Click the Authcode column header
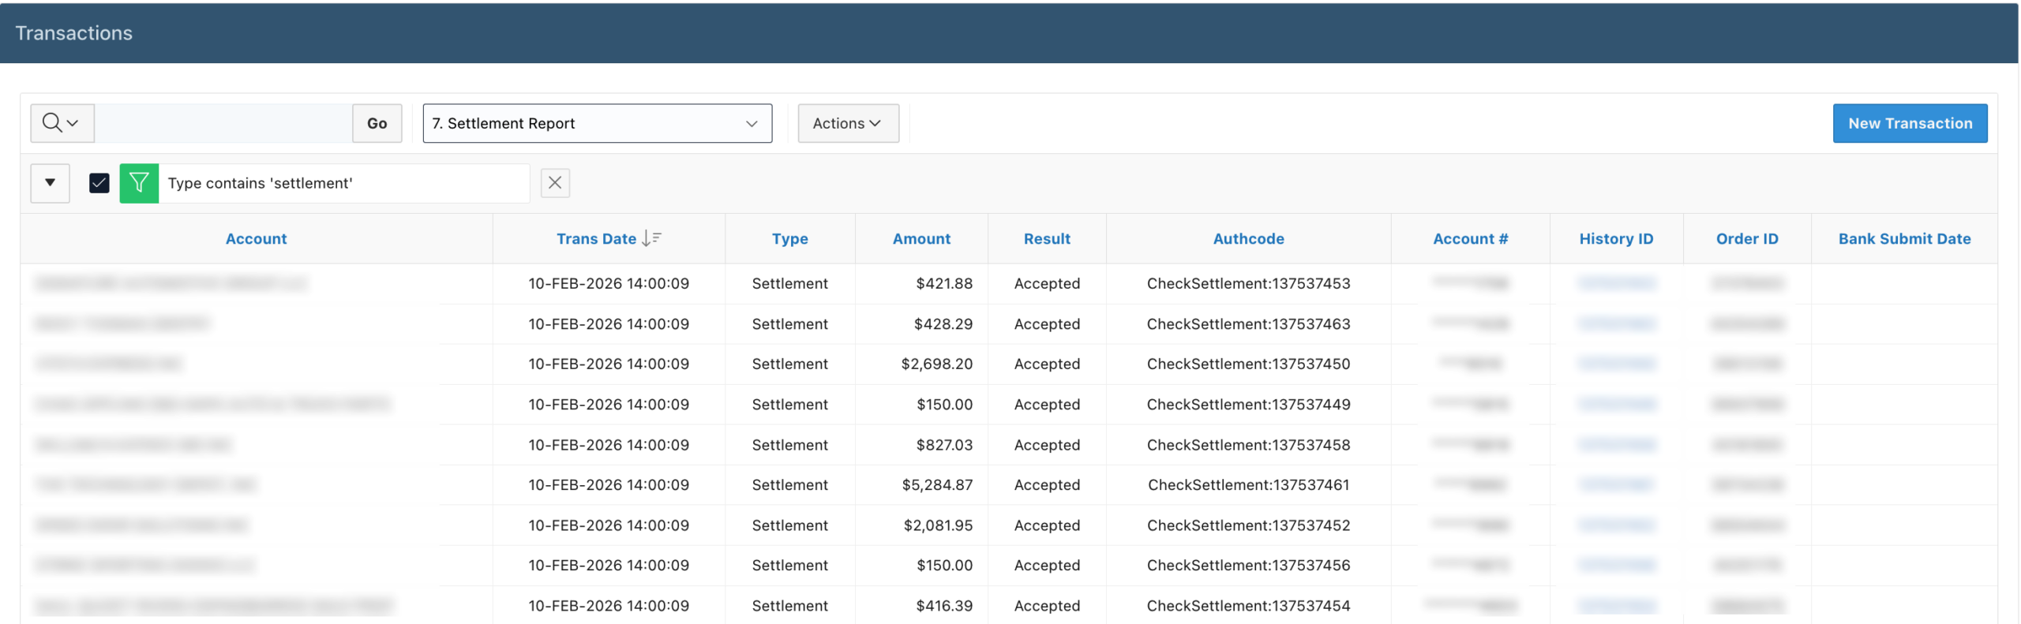Viewport: 2021px width, 624px height. point(1247,238)
